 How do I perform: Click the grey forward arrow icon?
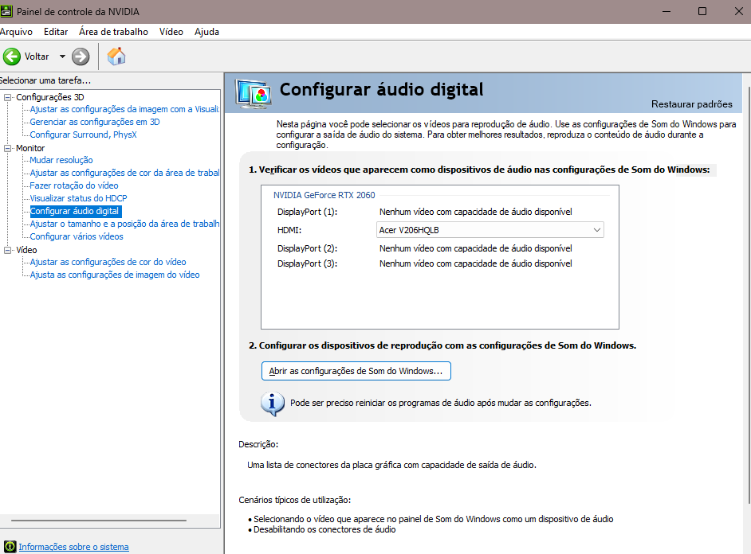coord(81,57)
